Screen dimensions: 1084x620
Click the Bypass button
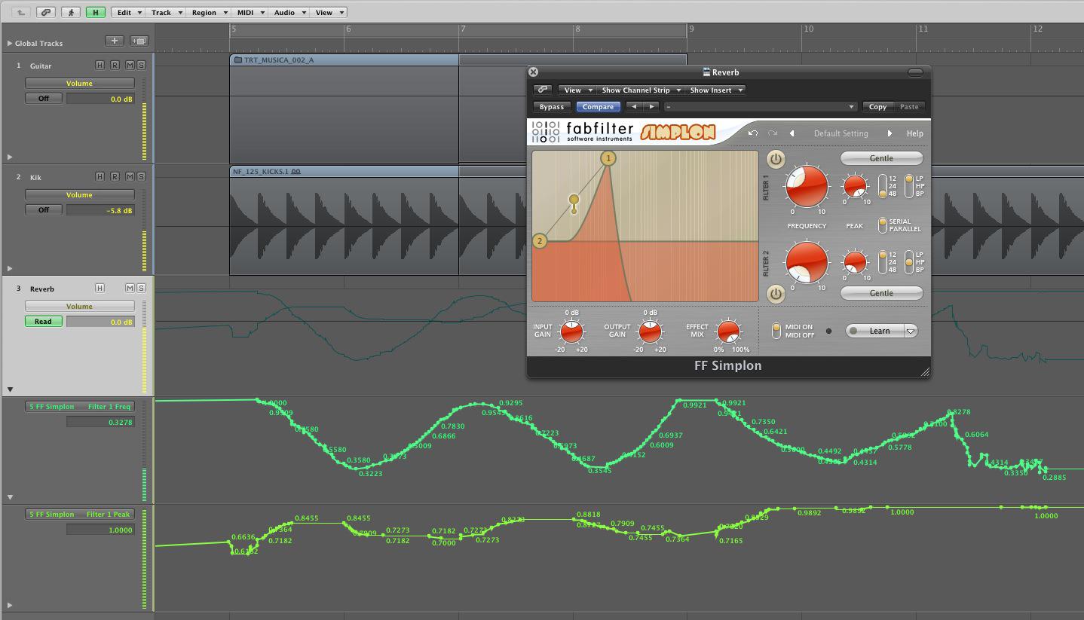click(552, 107)
